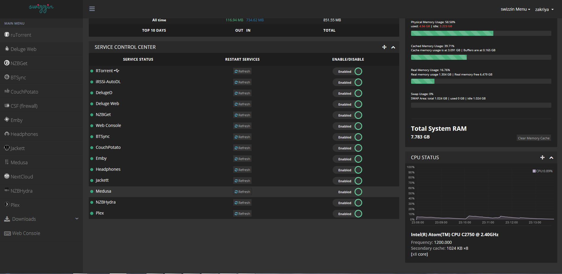Click the Plex sidebar icon
The width and height of the screenshot is (562, 274).
pos(7,204)
